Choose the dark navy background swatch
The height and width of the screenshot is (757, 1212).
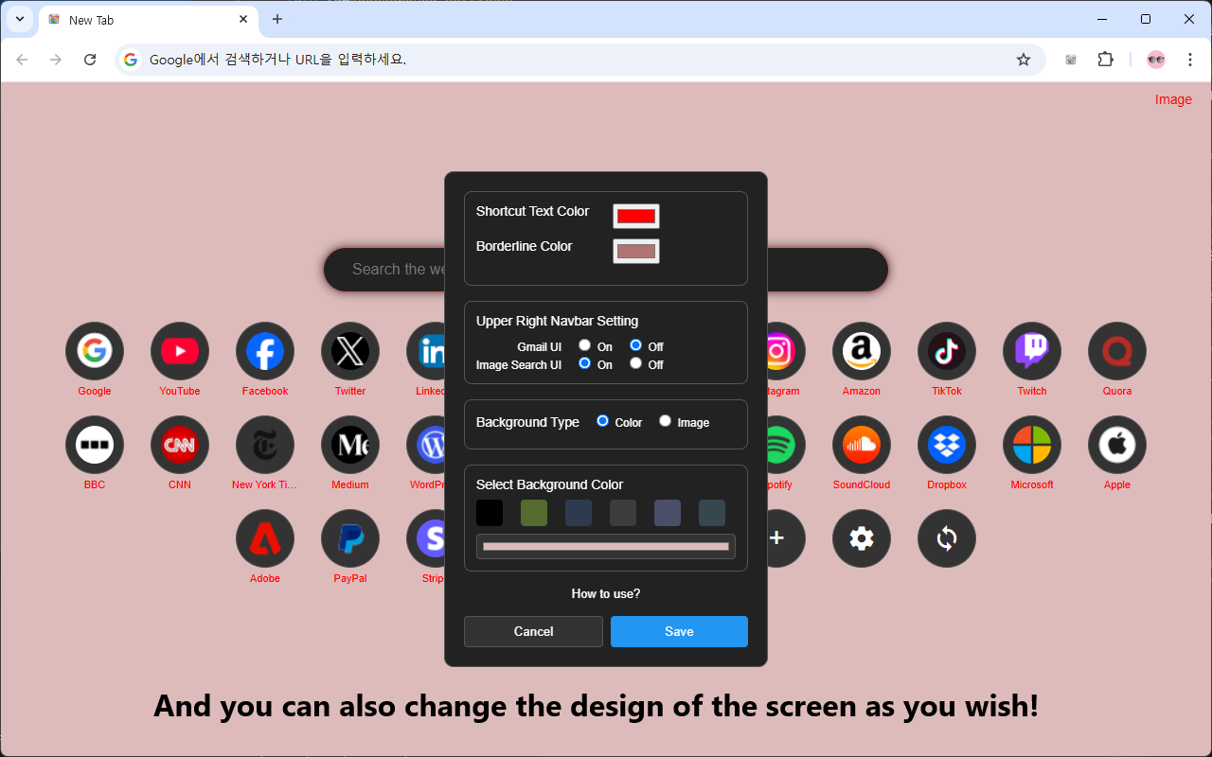point(579,513)
